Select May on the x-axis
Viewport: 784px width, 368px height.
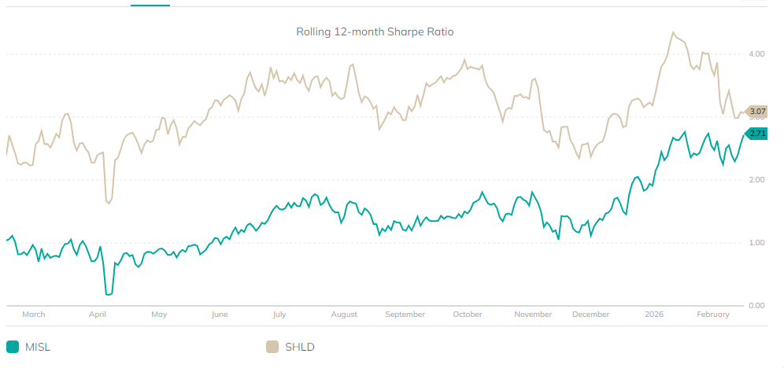[159, 315]
